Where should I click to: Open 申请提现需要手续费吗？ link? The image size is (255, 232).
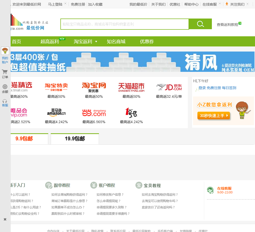click(113, 214)
